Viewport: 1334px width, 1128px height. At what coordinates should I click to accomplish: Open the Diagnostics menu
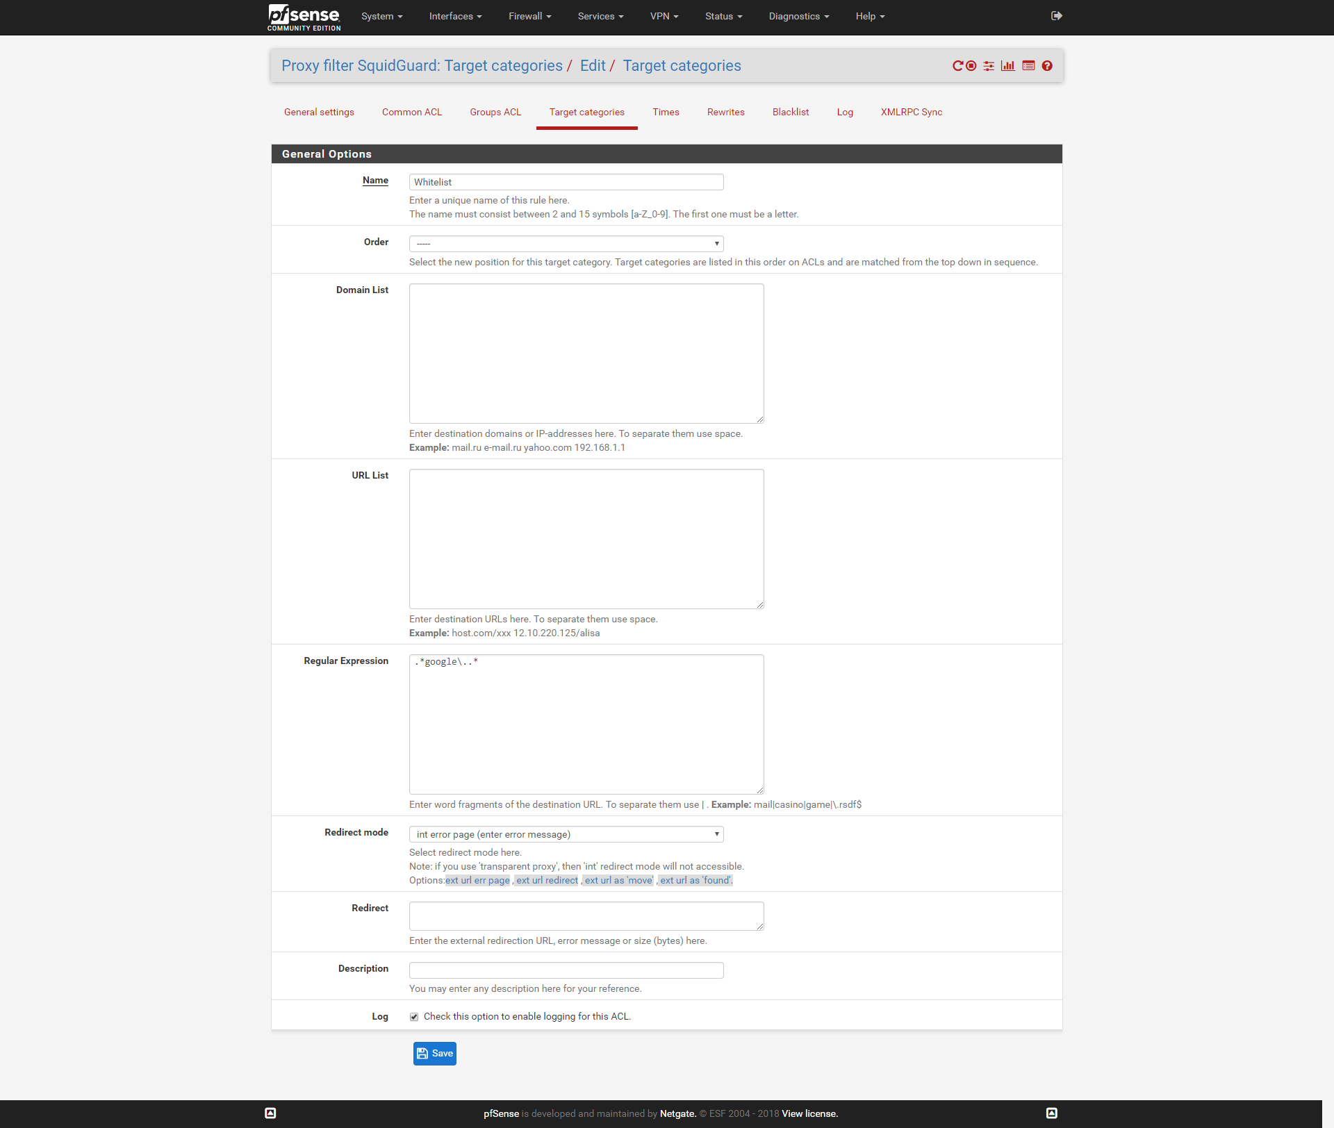tap(798, 17)
